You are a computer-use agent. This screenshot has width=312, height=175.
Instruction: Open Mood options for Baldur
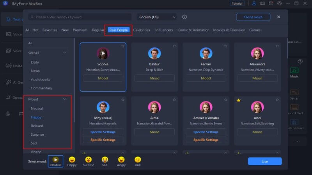click(x=154, y=78)
